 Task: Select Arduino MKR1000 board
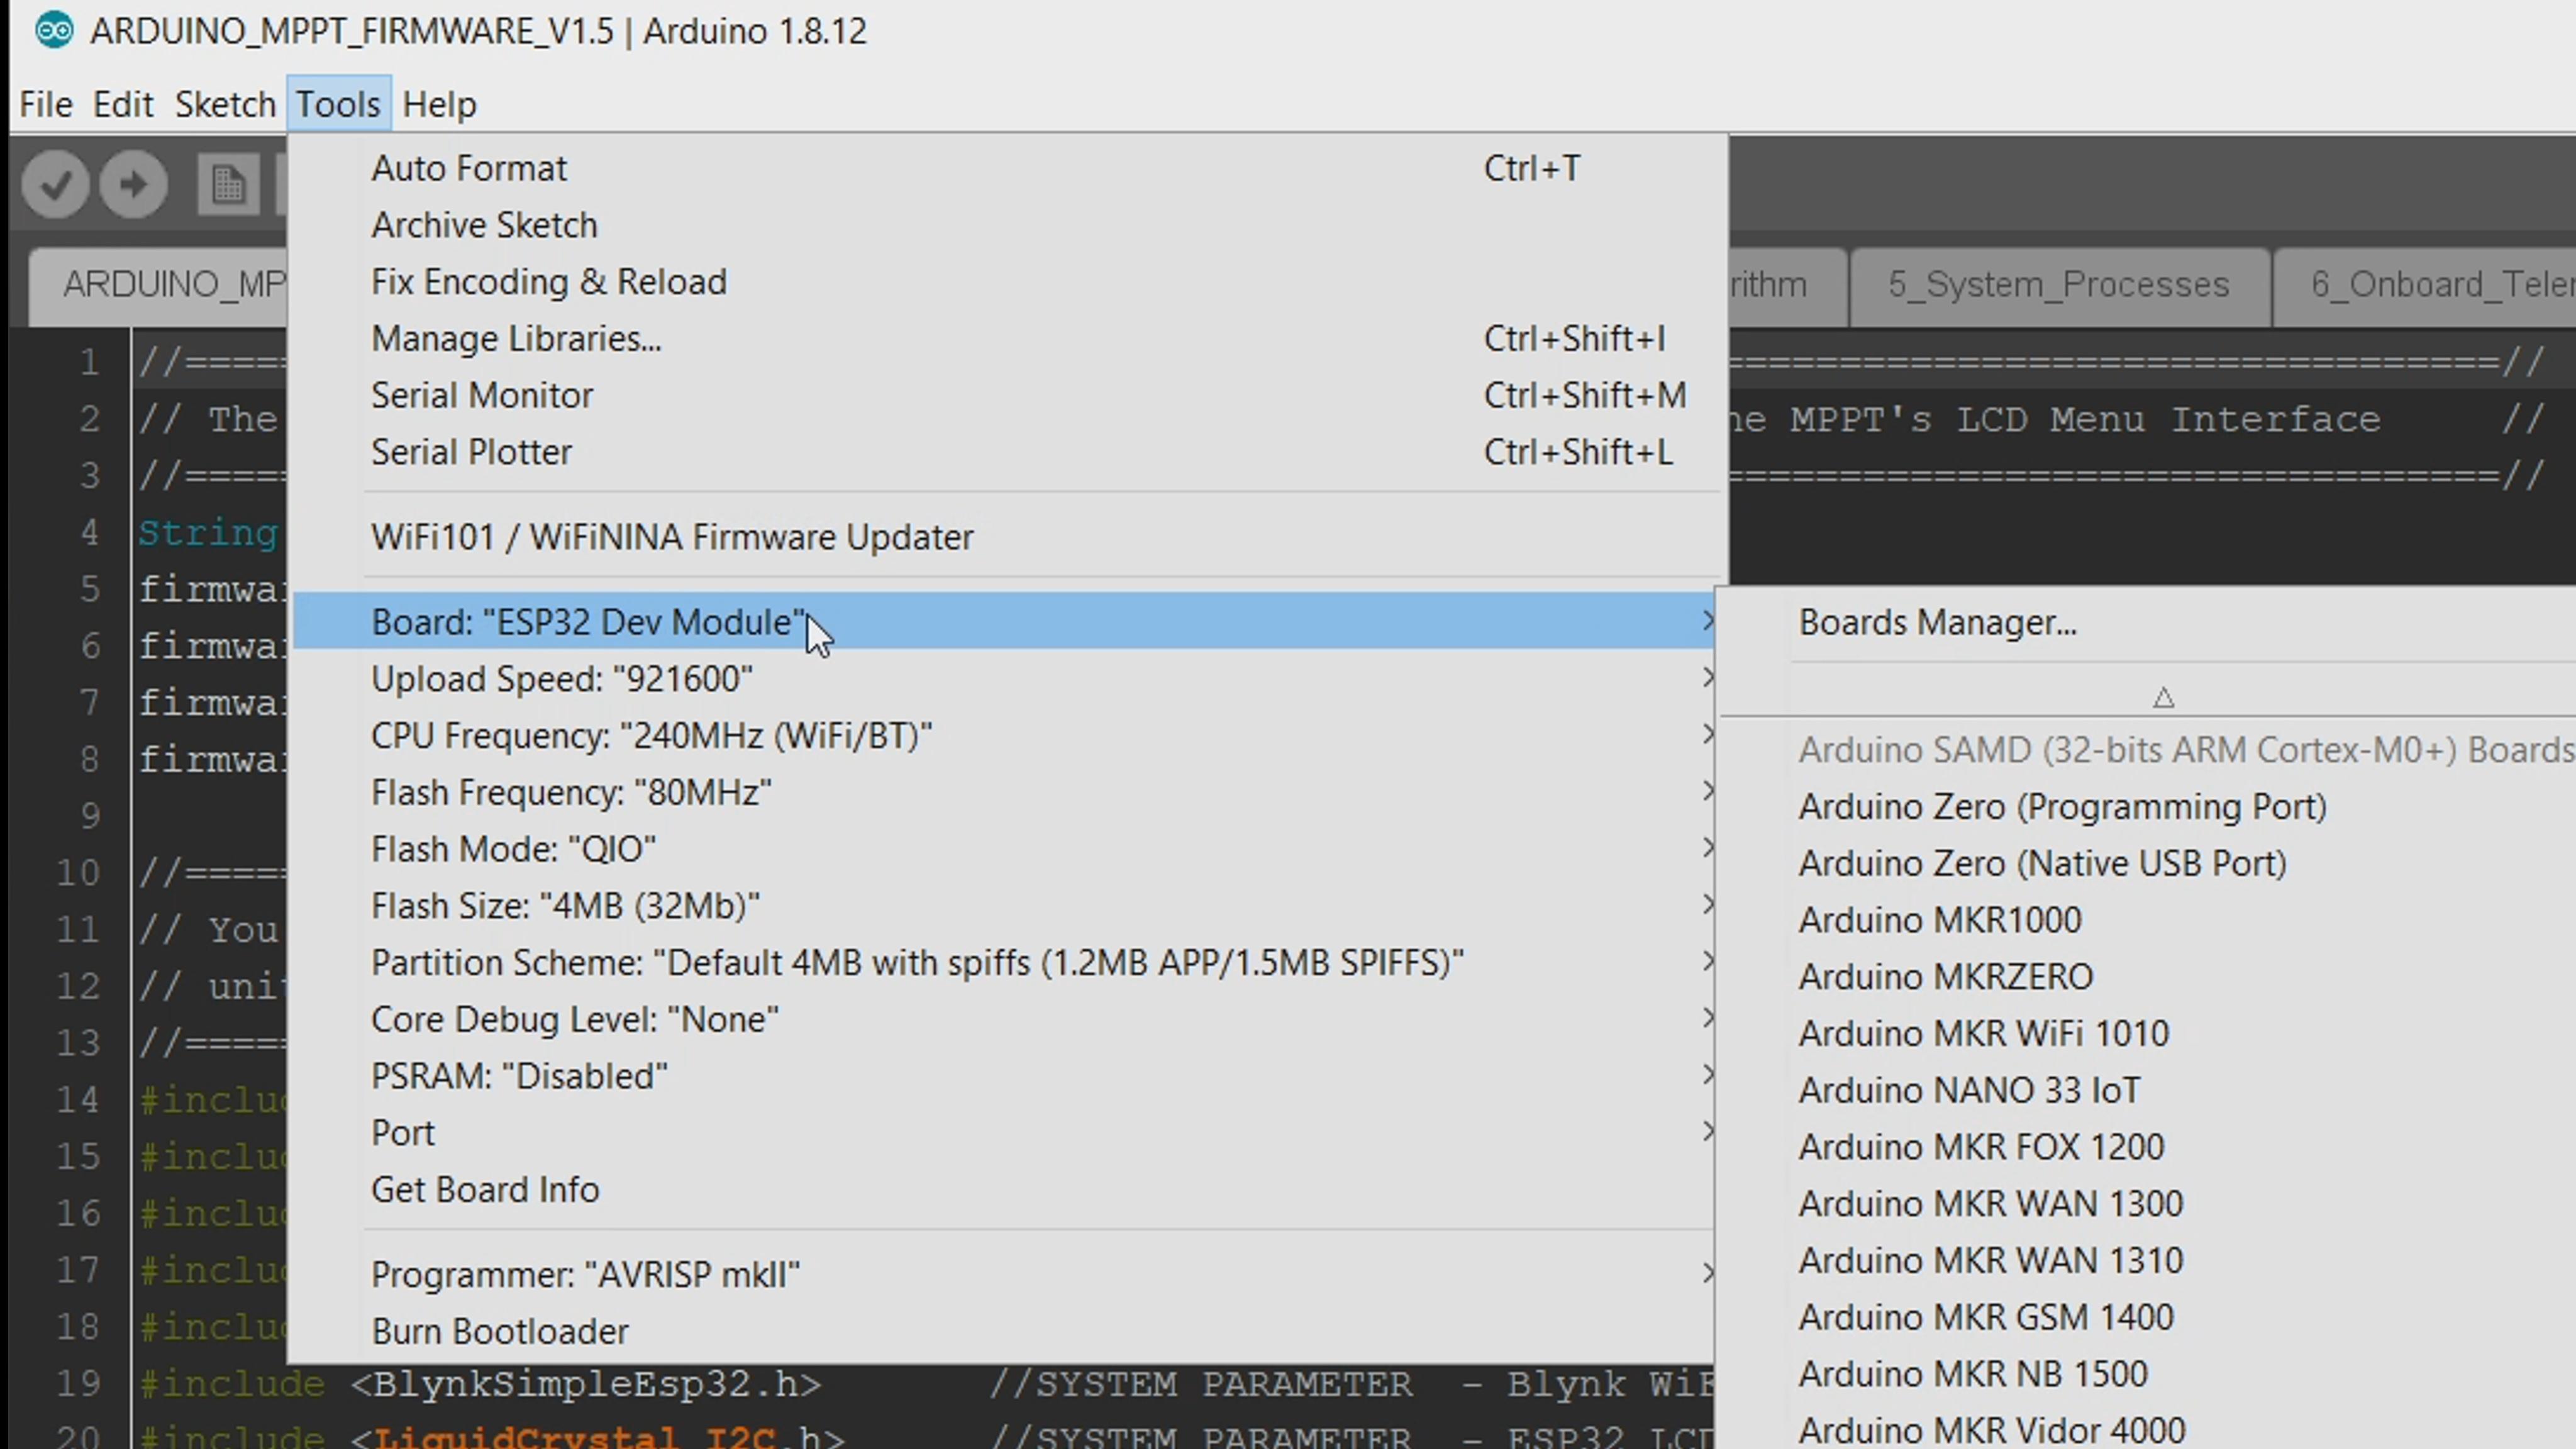[2148, 919]
